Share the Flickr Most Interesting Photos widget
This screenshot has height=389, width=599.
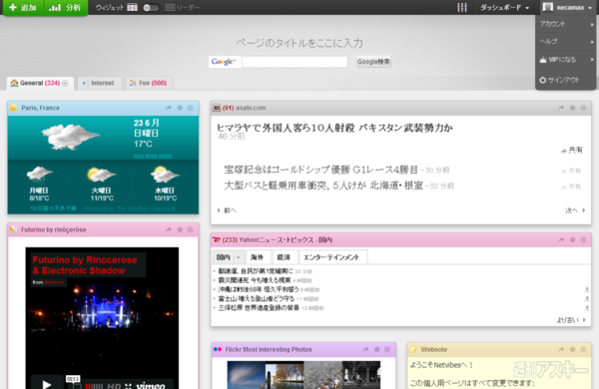coord(365,350)
